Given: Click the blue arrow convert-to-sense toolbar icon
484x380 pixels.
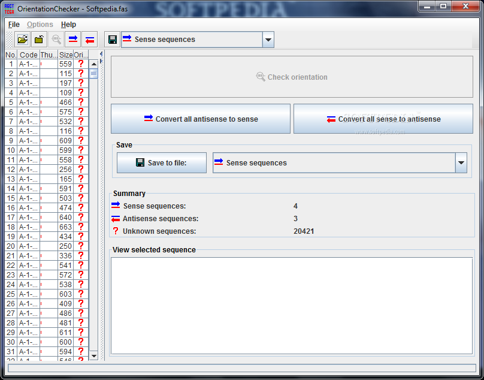Looking at the screenshot, I should point(73,40).
